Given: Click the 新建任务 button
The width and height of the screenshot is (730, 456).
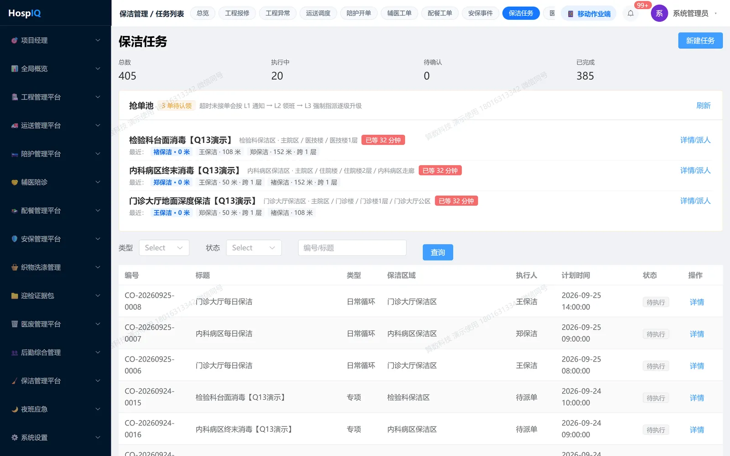Looking at the screenshot, I should [x=700, y=41].
